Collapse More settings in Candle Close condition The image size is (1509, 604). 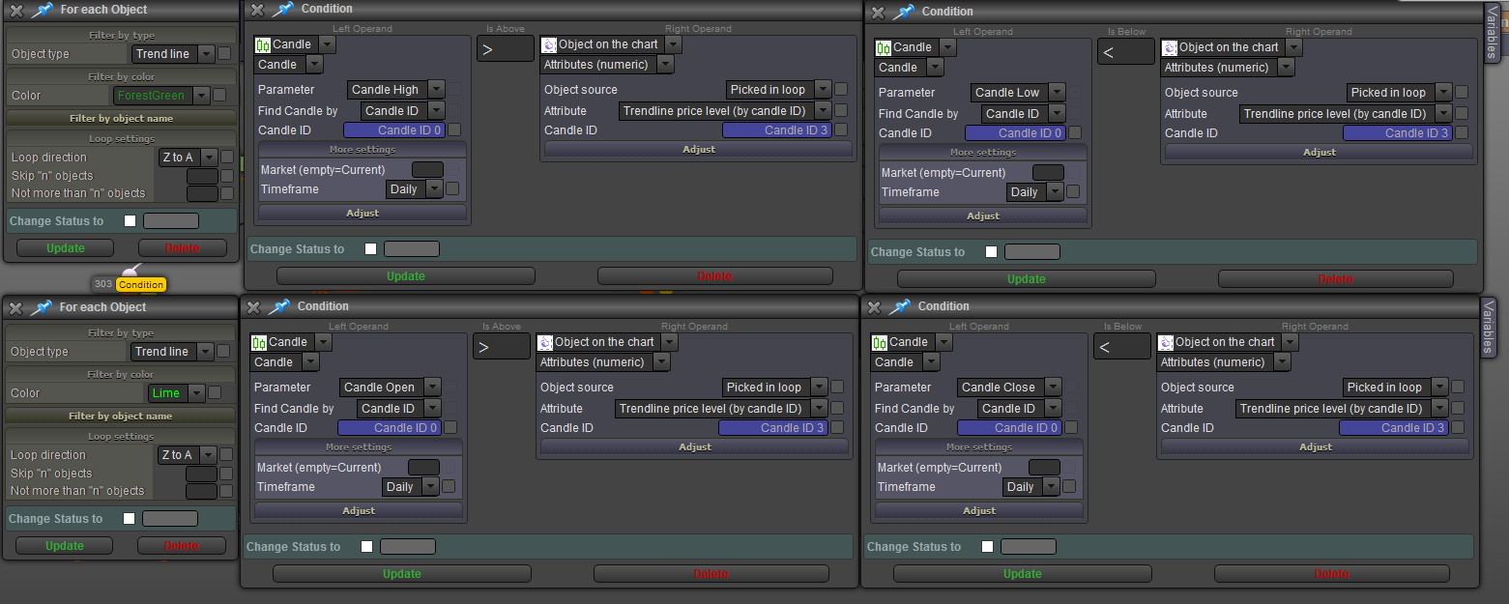click(x=979, y=447)
